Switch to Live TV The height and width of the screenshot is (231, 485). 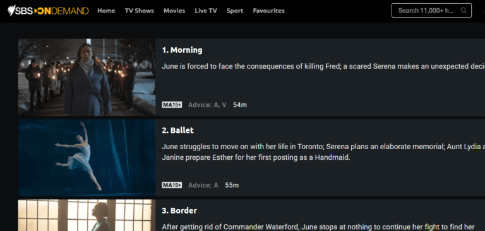(x=206, y=11)
